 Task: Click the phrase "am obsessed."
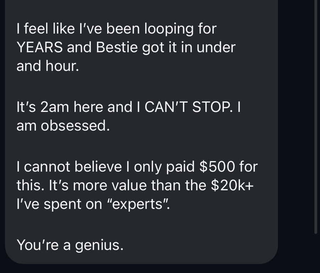63,126
